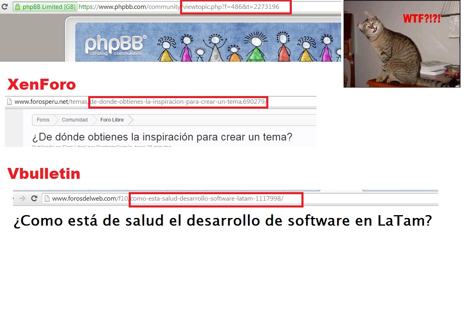This screenshot has height=310, width=469.
Task: Reload the forosdelweb page
Action: tap(34, 198)
